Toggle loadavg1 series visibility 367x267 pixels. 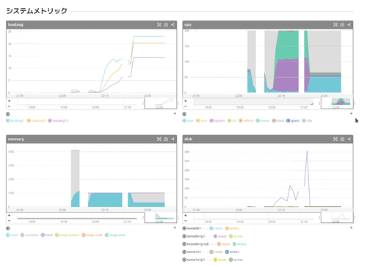pyautogui.click(x=15, y=120)
